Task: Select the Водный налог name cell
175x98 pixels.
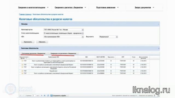Action: [x=54, y=71]
